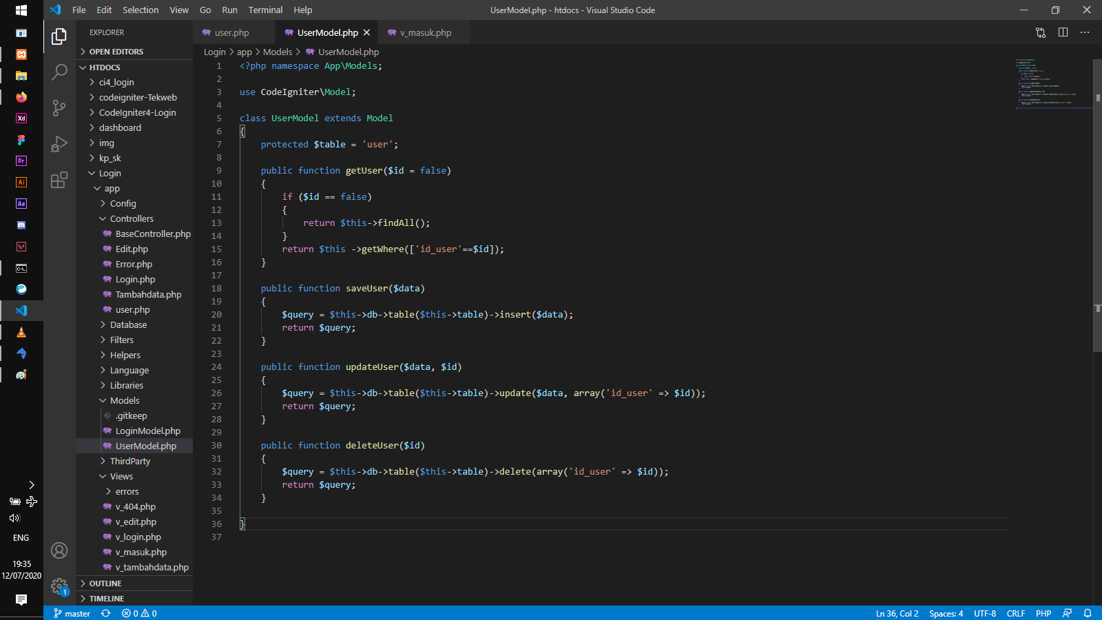Screen dimensions: 1102x620
Task: Open v_login.php file
Action: click(x=134, y=537)
